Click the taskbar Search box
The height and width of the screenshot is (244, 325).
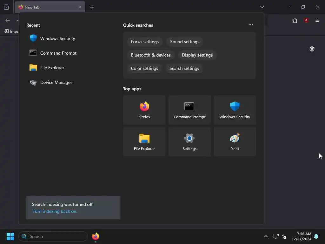pyautogui.click(x=53, y=236)
